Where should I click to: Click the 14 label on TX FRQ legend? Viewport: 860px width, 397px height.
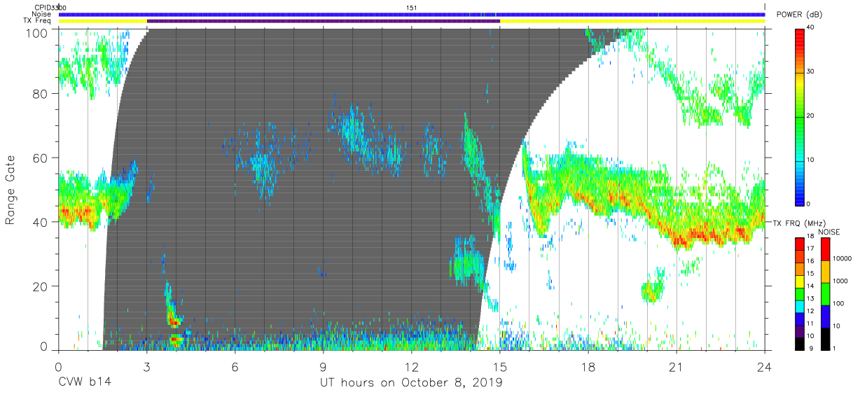(810, 286)
